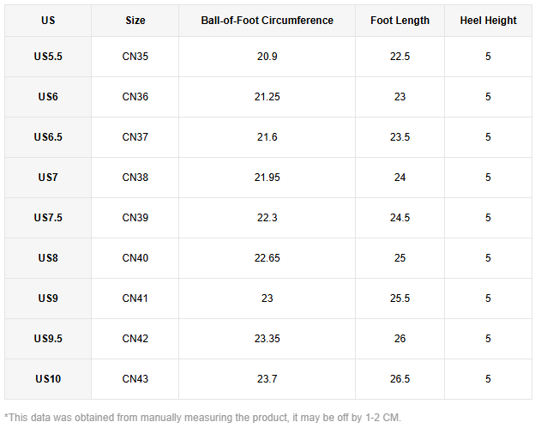The height and width of the screenshot is (428, 535).
Task: Select the Heel Height column header
Action: (x=488, y=21)
